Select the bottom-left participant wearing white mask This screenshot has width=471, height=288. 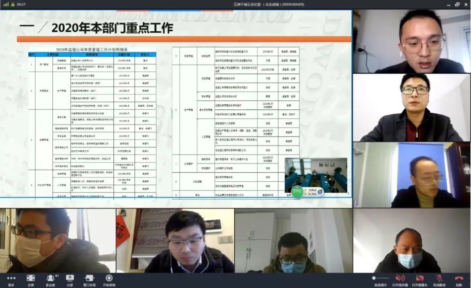pos(57,241)
